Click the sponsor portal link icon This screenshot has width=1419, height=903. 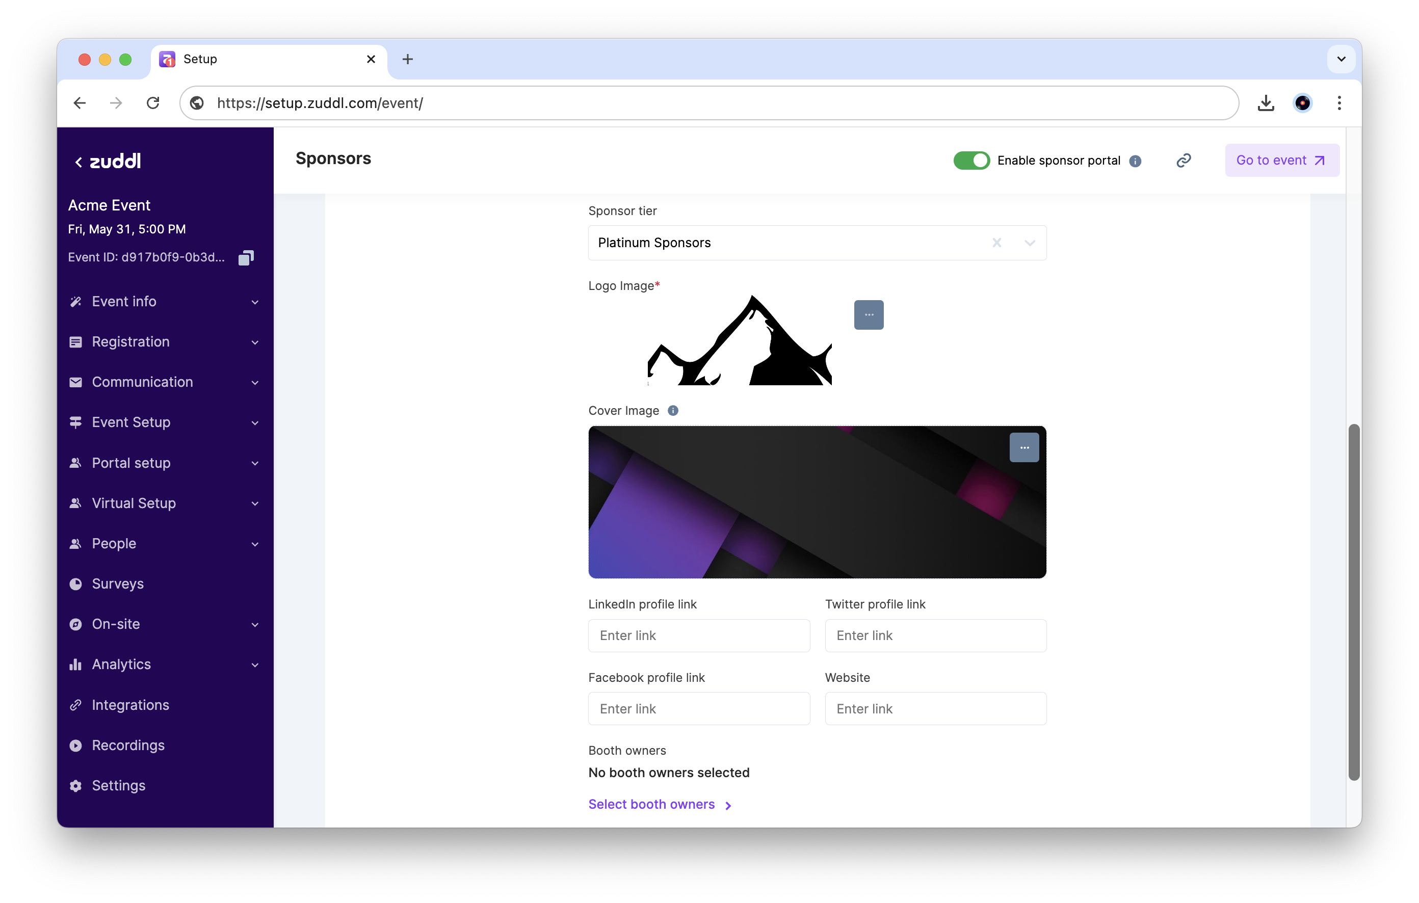click(1184, 160)
